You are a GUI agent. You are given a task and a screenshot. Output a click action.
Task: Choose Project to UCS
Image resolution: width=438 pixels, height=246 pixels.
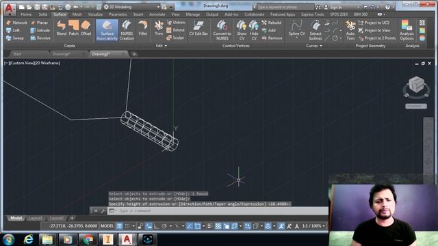click(x=374, y=23)
